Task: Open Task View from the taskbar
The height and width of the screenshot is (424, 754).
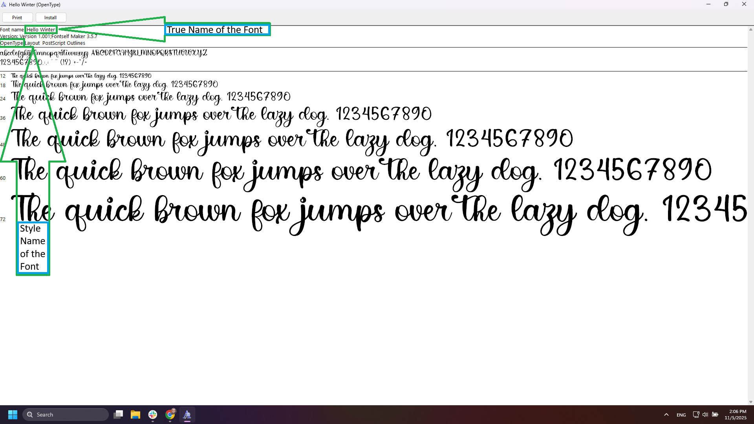Action: coord(118,414)
